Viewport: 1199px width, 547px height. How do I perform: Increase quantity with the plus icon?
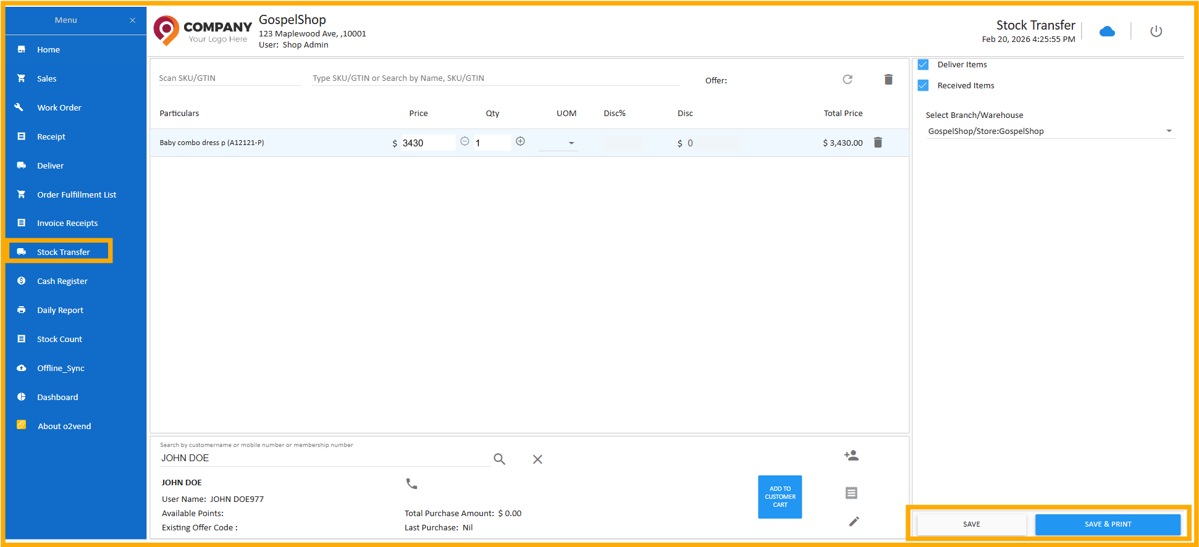pyautogui.click(x=520, y=141)
